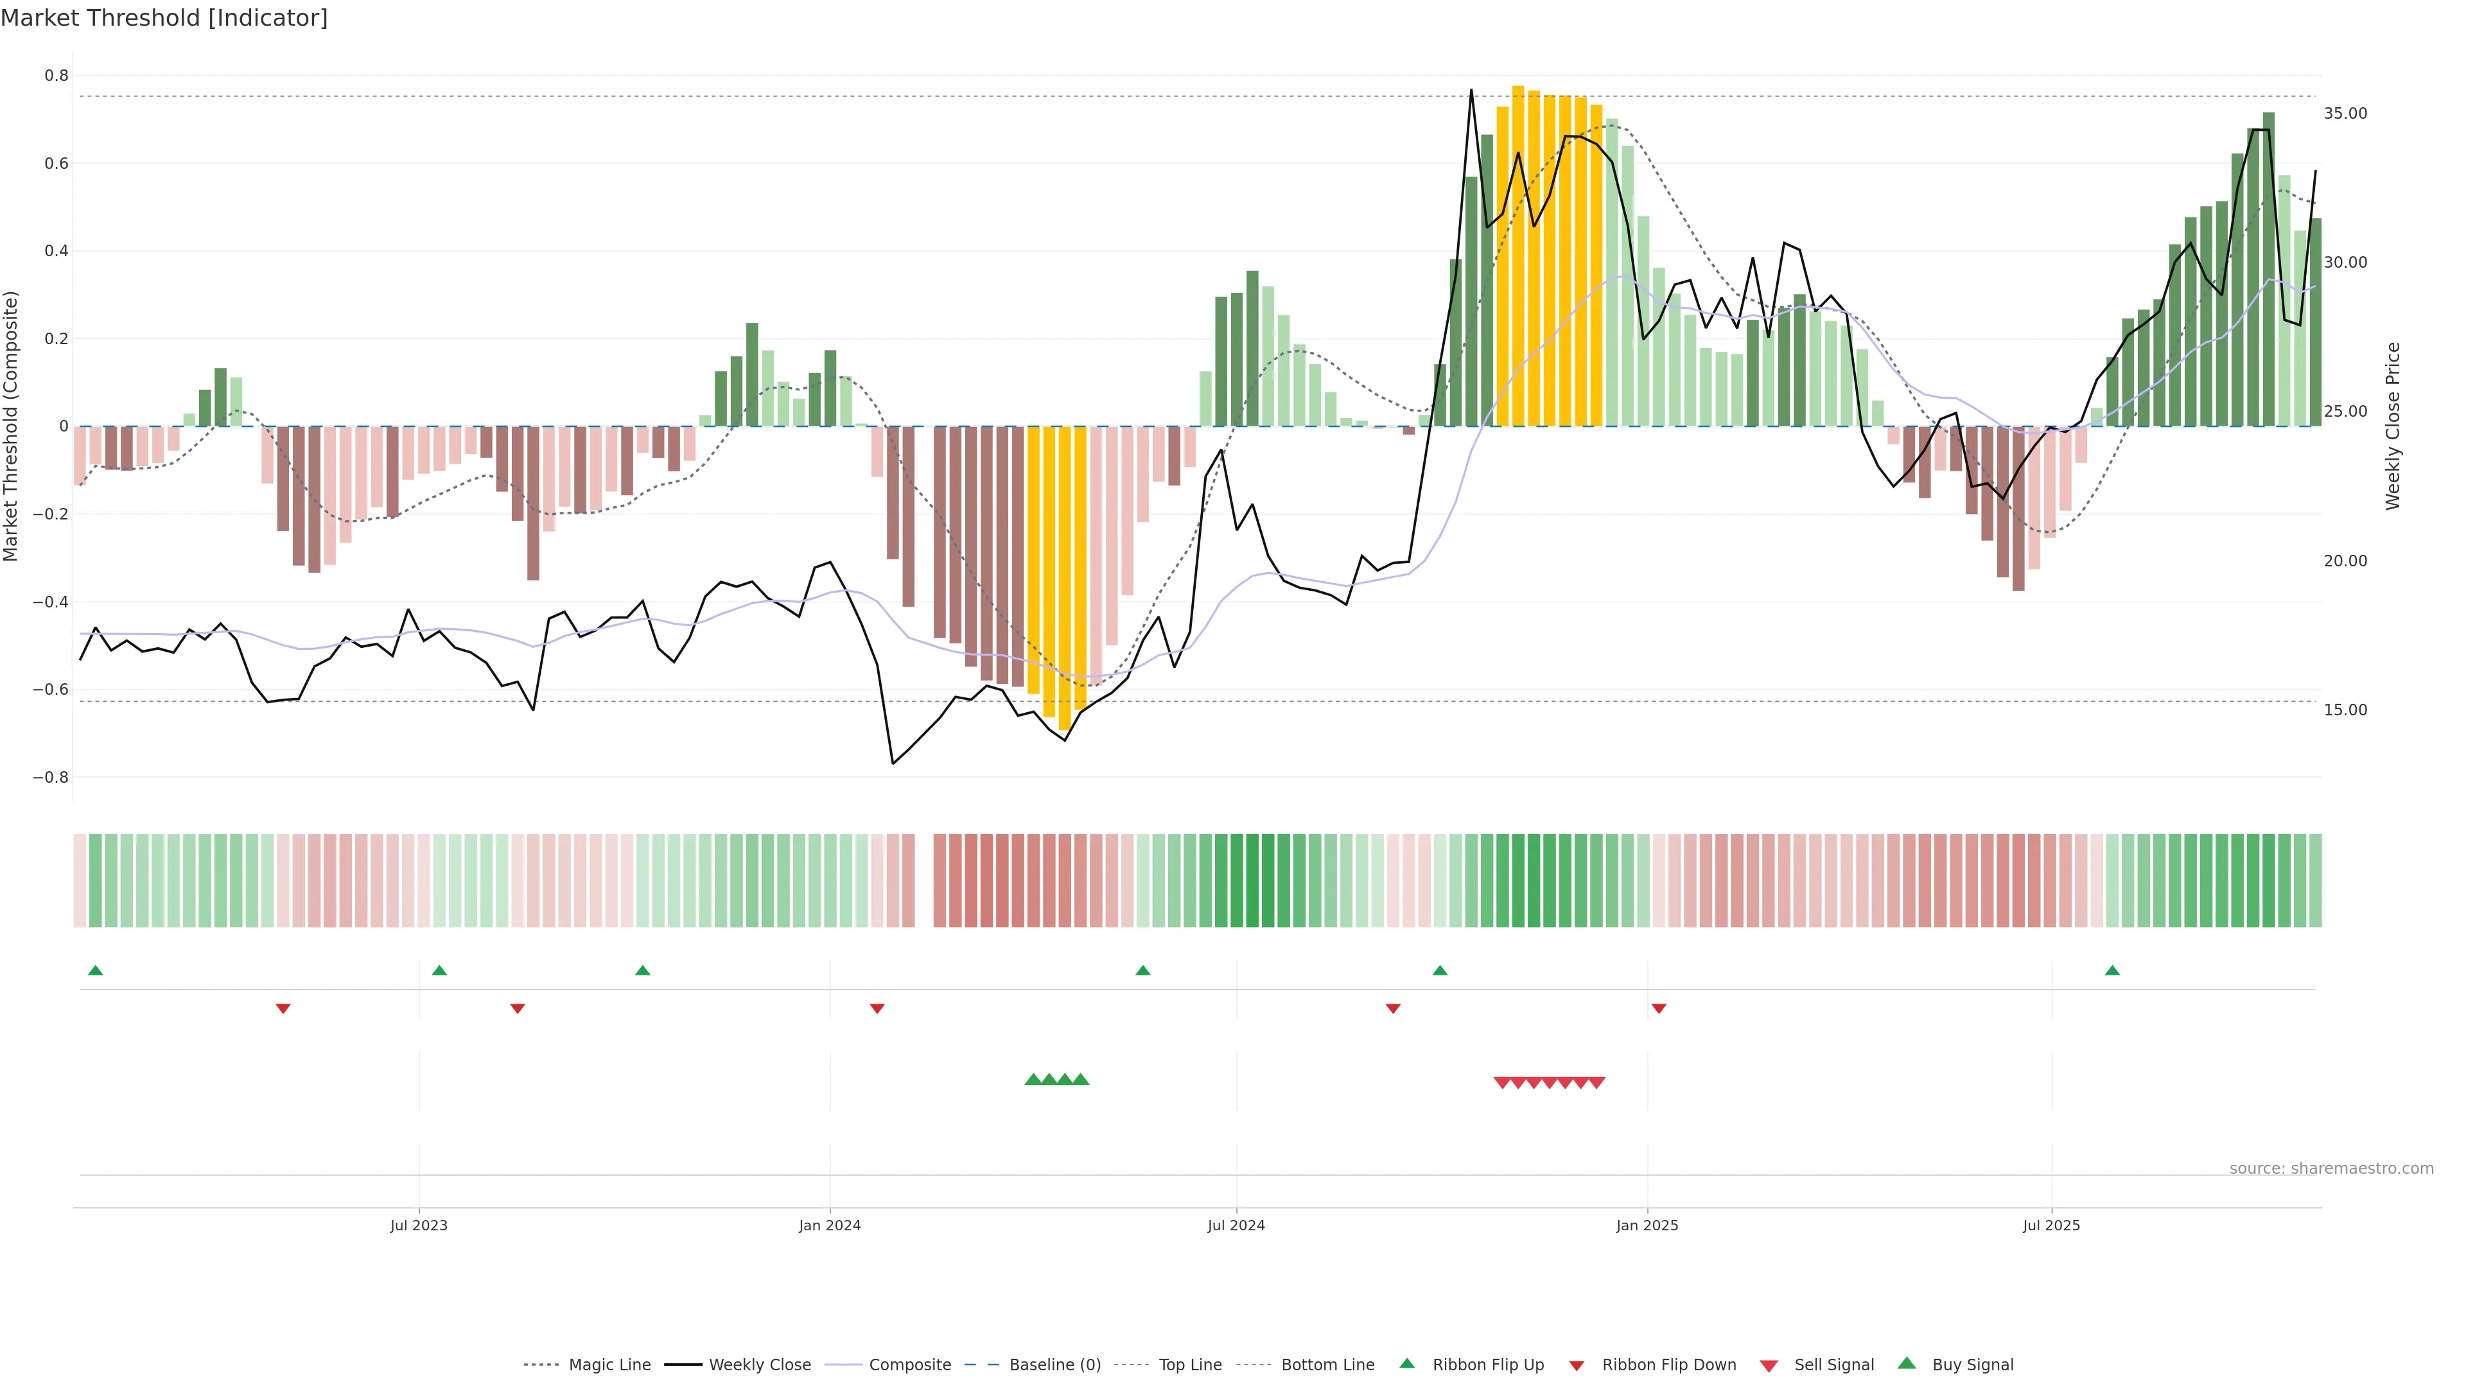Click the red Sell Signal triangle icon in legend
Viewport: 2466px width, 1387px height.
1768,1366
